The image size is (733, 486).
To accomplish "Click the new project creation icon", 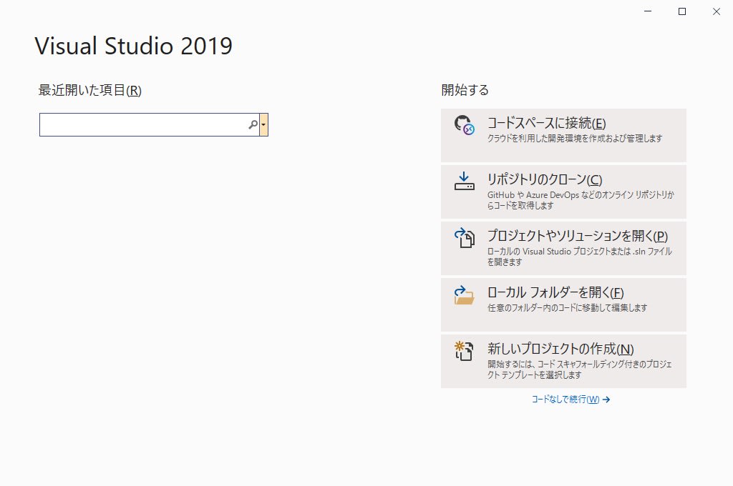I will click(464, 351).
